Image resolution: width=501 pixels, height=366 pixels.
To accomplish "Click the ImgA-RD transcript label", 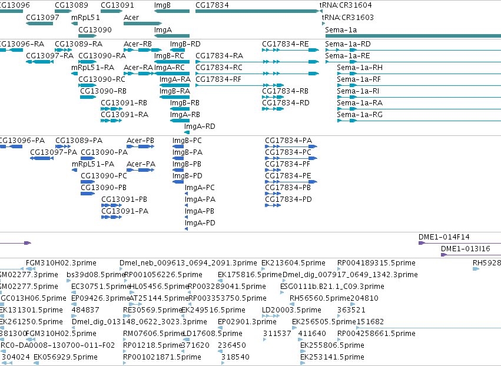I will 200,127.
